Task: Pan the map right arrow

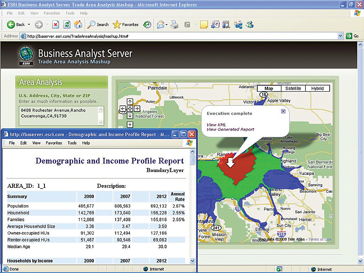Action: click(137, 109)
